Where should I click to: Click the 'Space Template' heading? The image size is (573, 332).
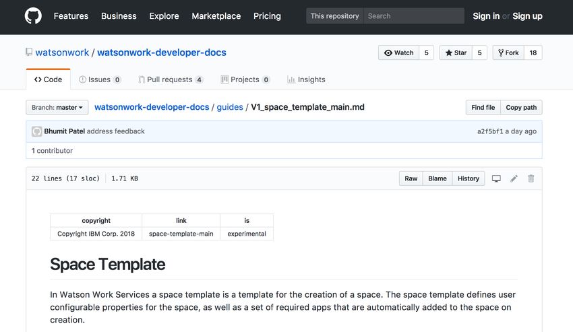click(x=107, y=264)
